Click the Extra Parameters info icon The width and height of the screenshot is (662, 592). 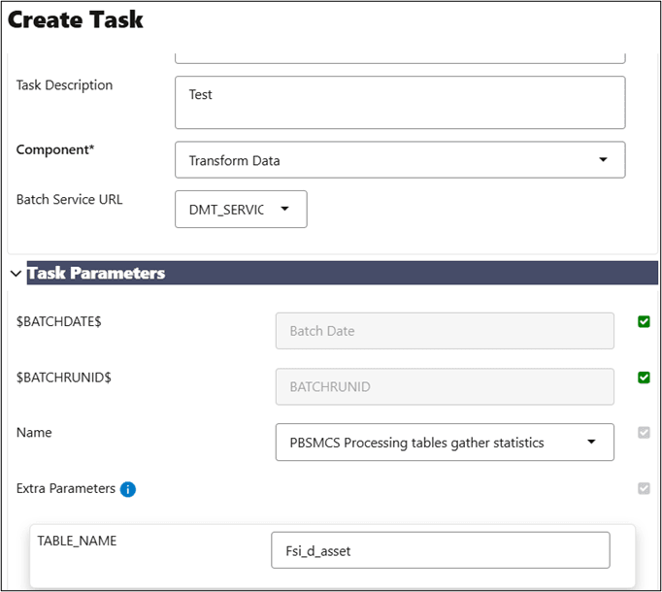128,489
